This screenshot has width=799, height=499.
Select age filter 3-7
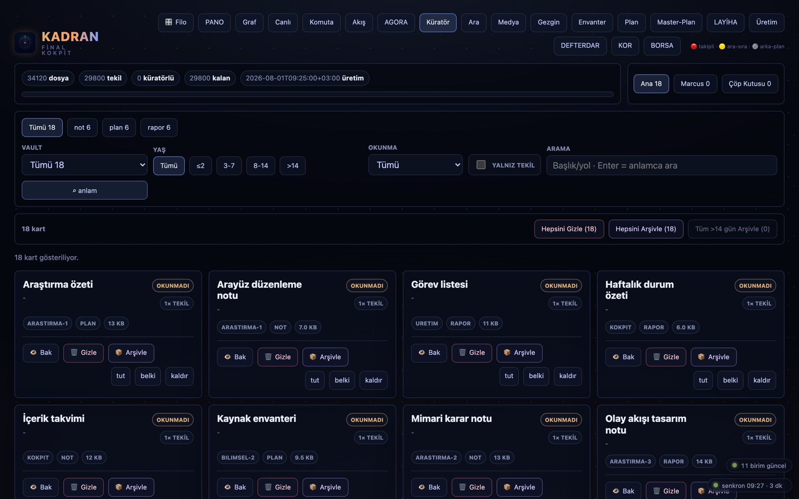(x=229, y=166)
